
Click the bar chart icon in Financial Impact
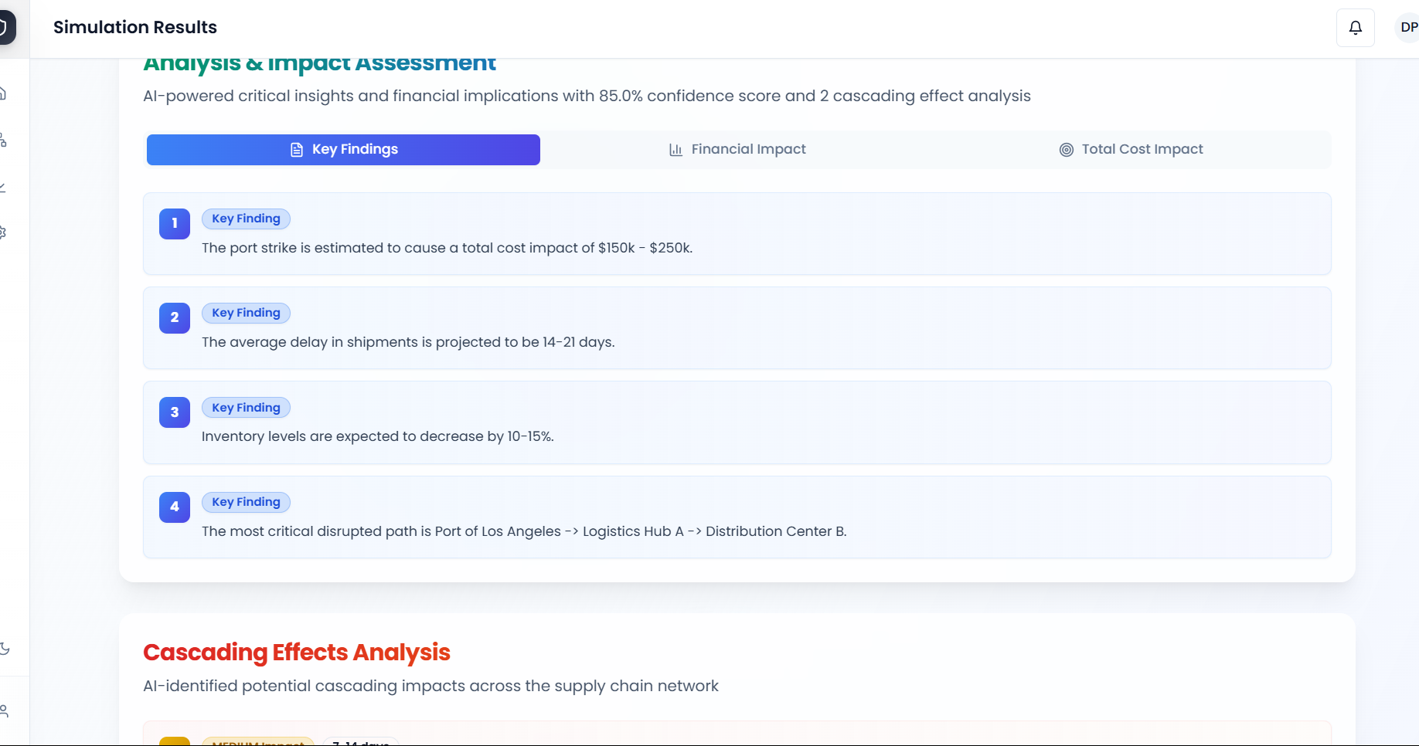[675, 150]
